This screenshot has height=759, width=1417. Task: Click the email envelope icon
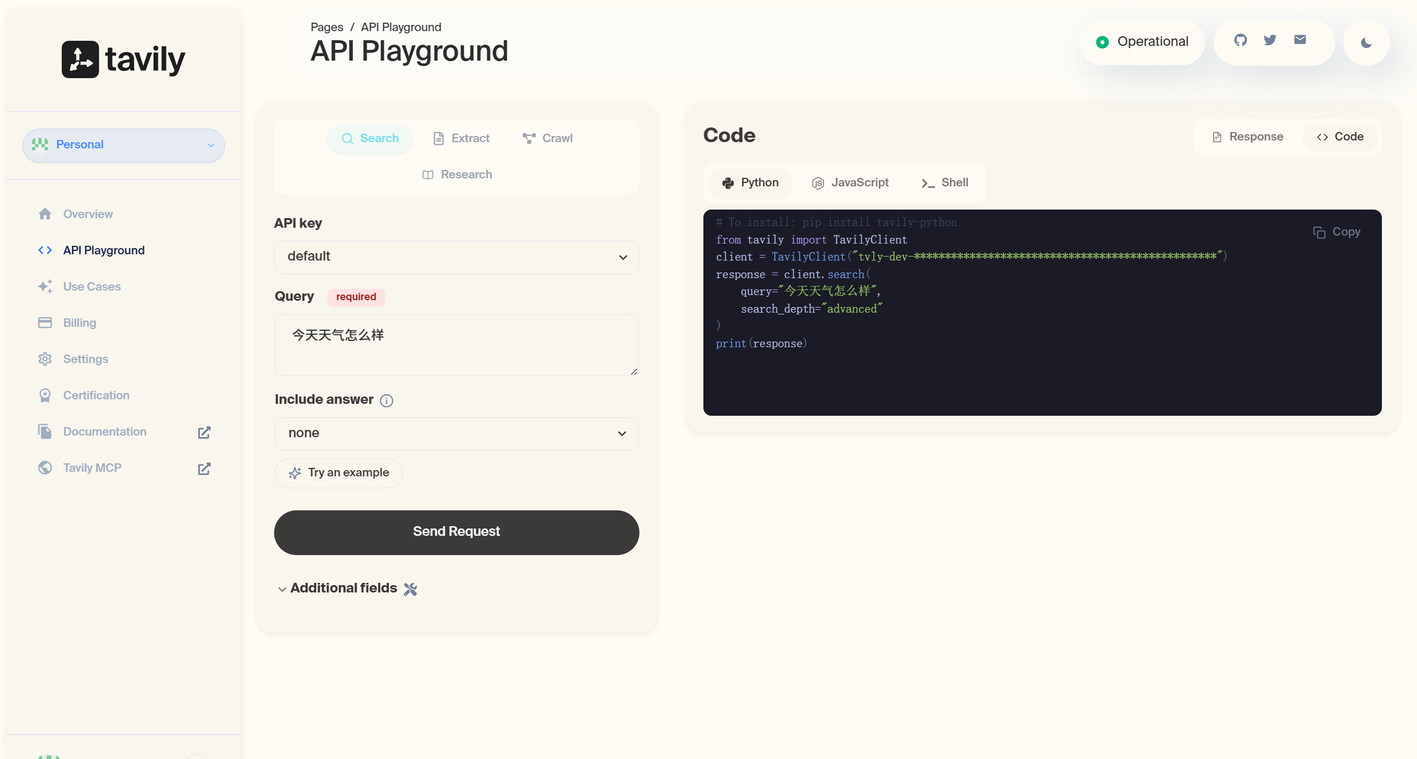(1300, 40)
